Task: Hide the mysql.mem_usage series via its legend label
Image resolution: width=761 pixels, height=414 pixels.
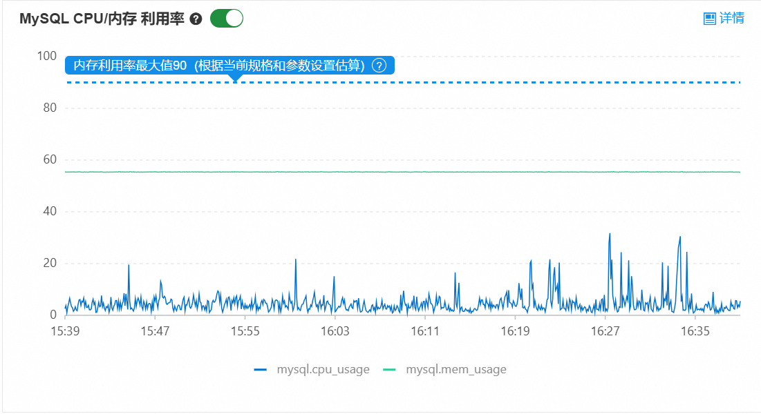Action: click(455, 370)
